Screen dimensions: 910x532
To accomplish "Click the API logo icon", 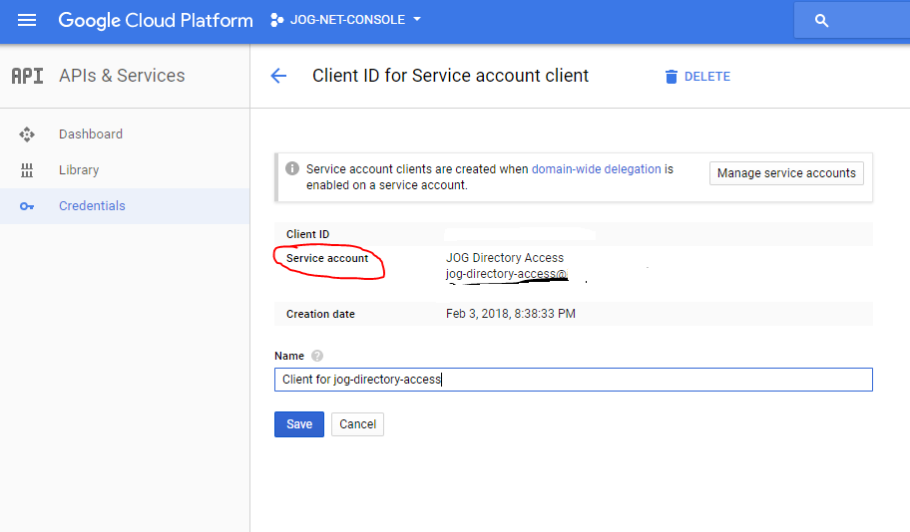I will [27, 76].
